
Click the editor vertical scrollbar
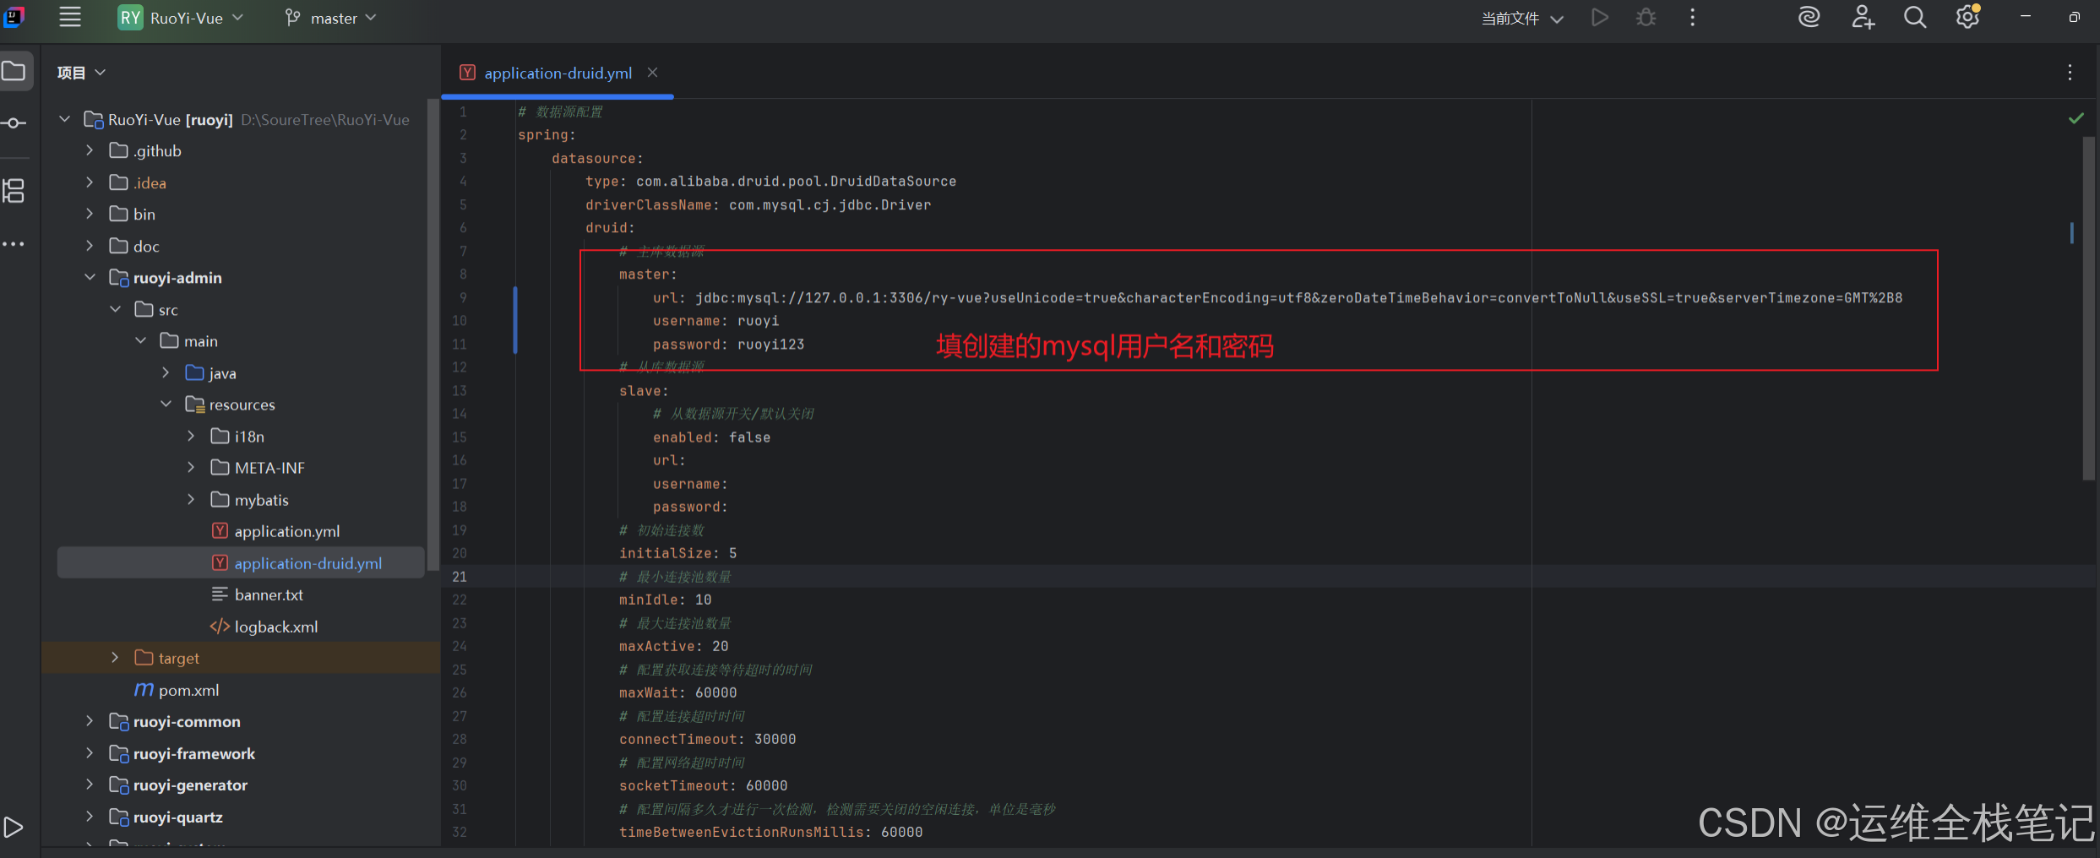coord(2088,308)
